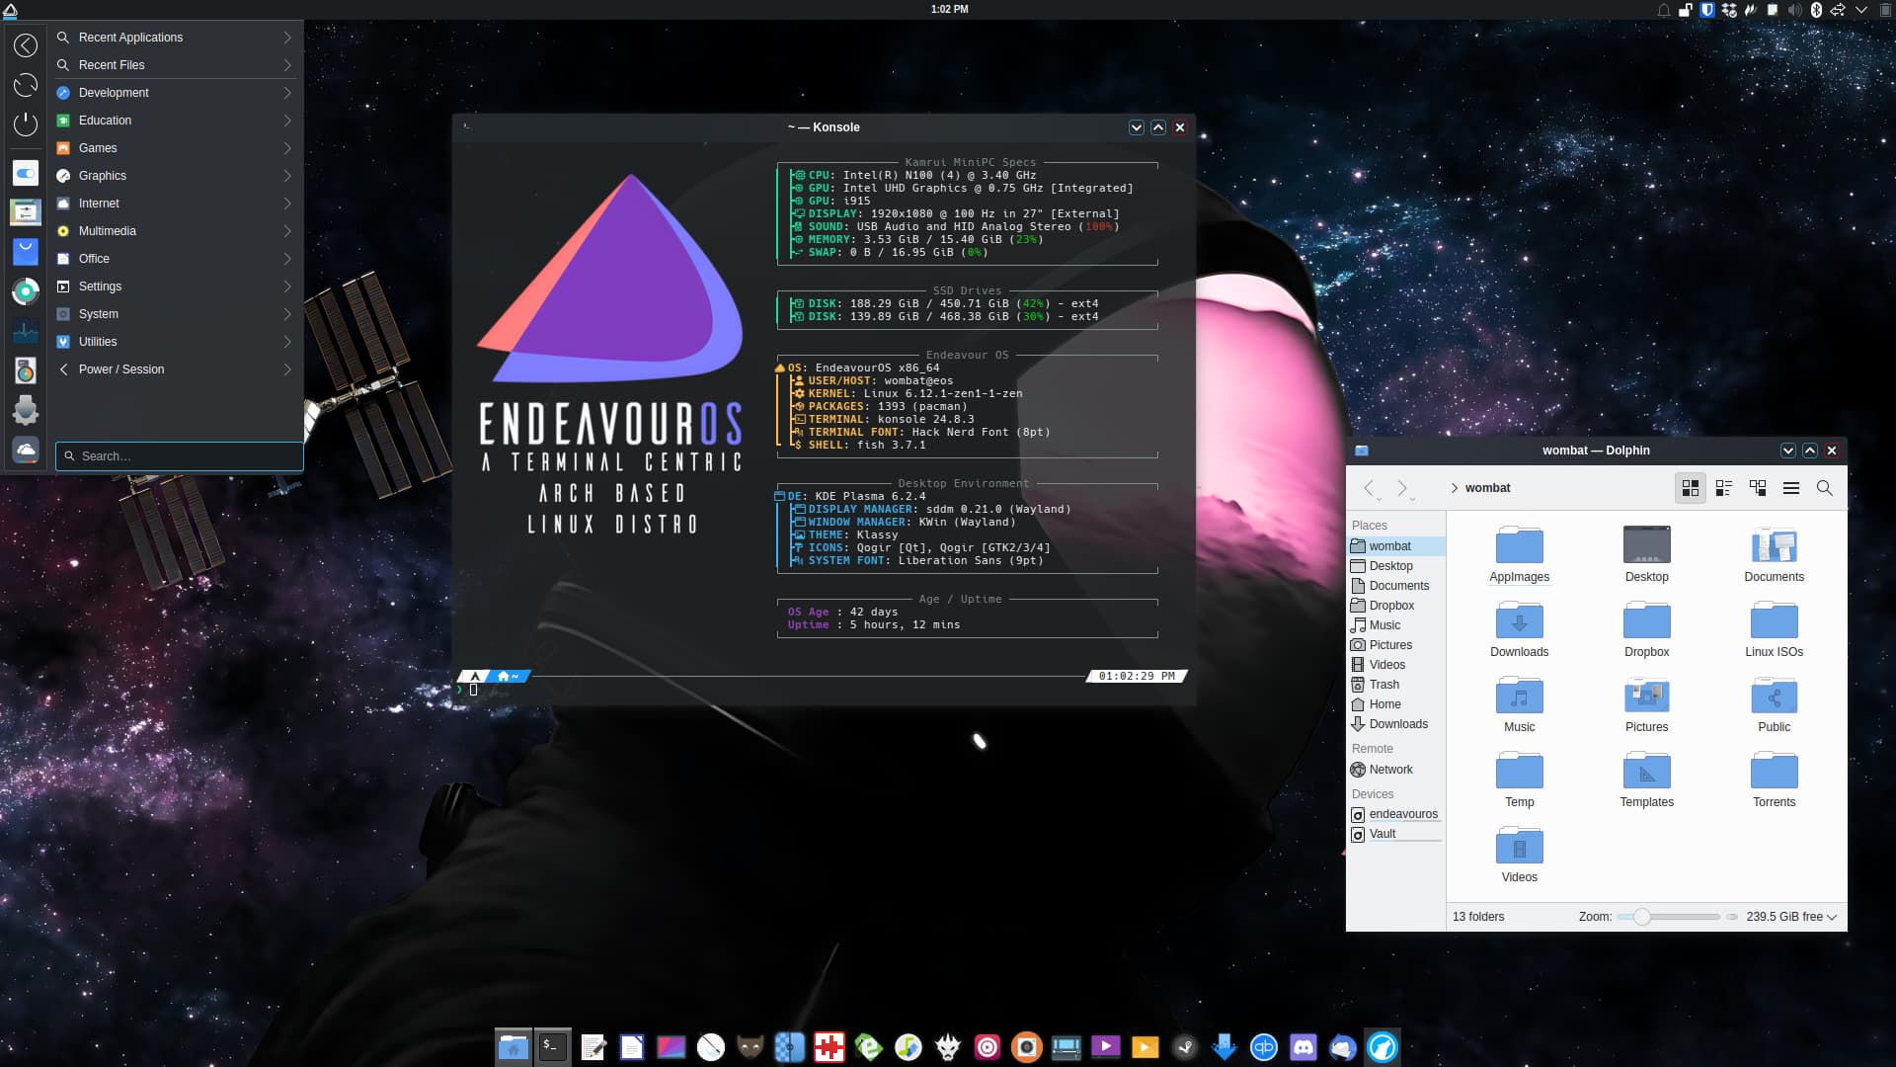Click the launcher Search field
This screenshot has width=1896, height=1067.
pyautogui.click(x=179, y=456)
